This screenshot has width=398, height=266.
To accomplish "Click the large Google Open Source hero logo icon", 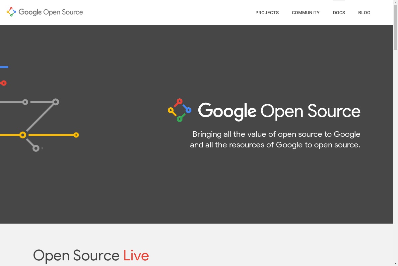I will (x=179, y=110).
